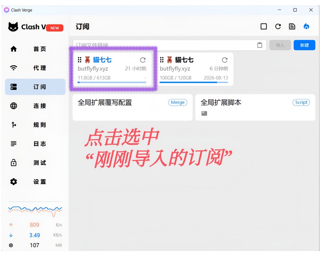The width and height of the screenshot is (323, 256).
Task: Click the bear icon on the 21 小时前 card
Action: click(88, 60)
